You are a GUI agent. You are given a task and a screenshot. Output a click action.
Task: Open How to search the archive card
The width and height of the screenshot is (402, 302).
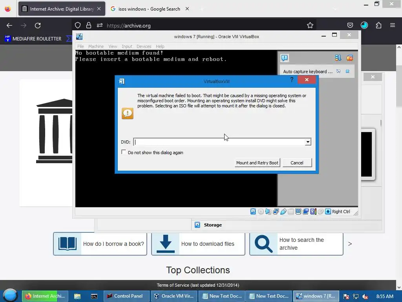click(x=296, y=244)
